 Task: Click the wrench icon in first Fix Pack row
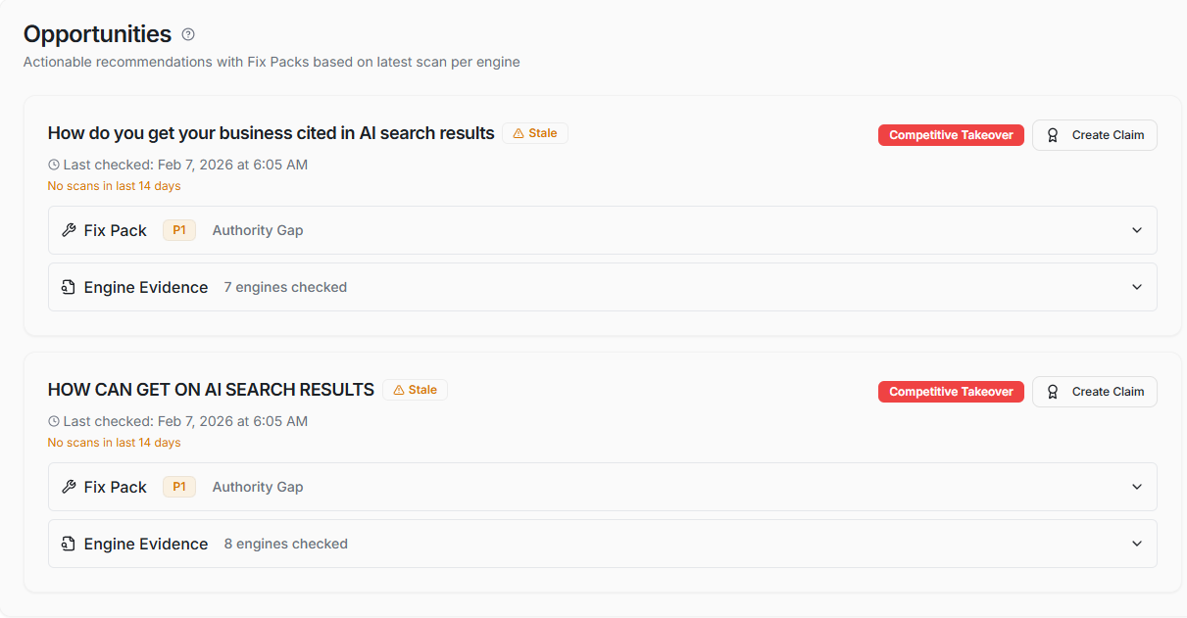[x=69, y=230]
